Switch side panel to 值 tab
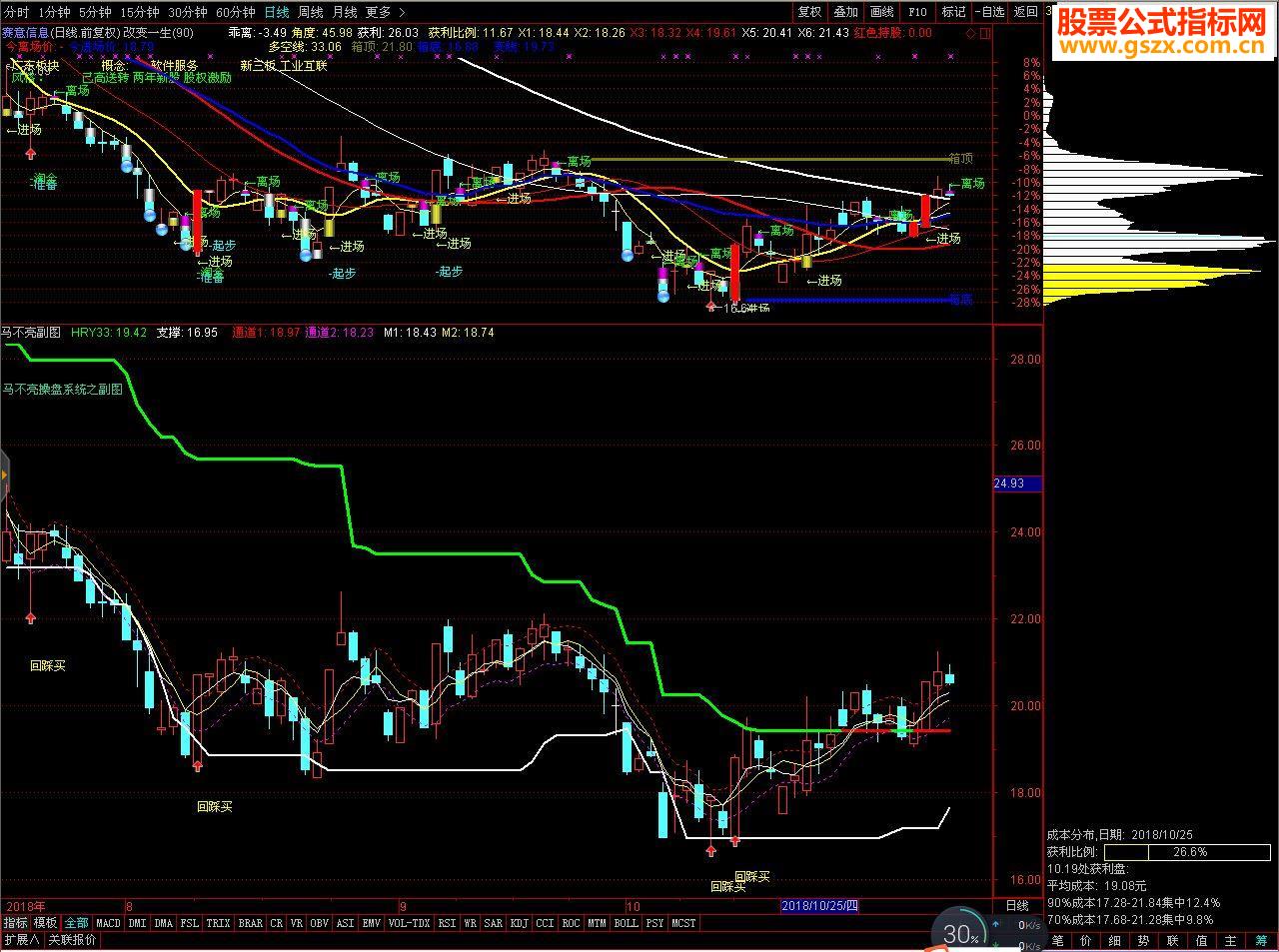Image resolution: width=1279 pixels, height=952 pixels. (x=1202, y=941)
